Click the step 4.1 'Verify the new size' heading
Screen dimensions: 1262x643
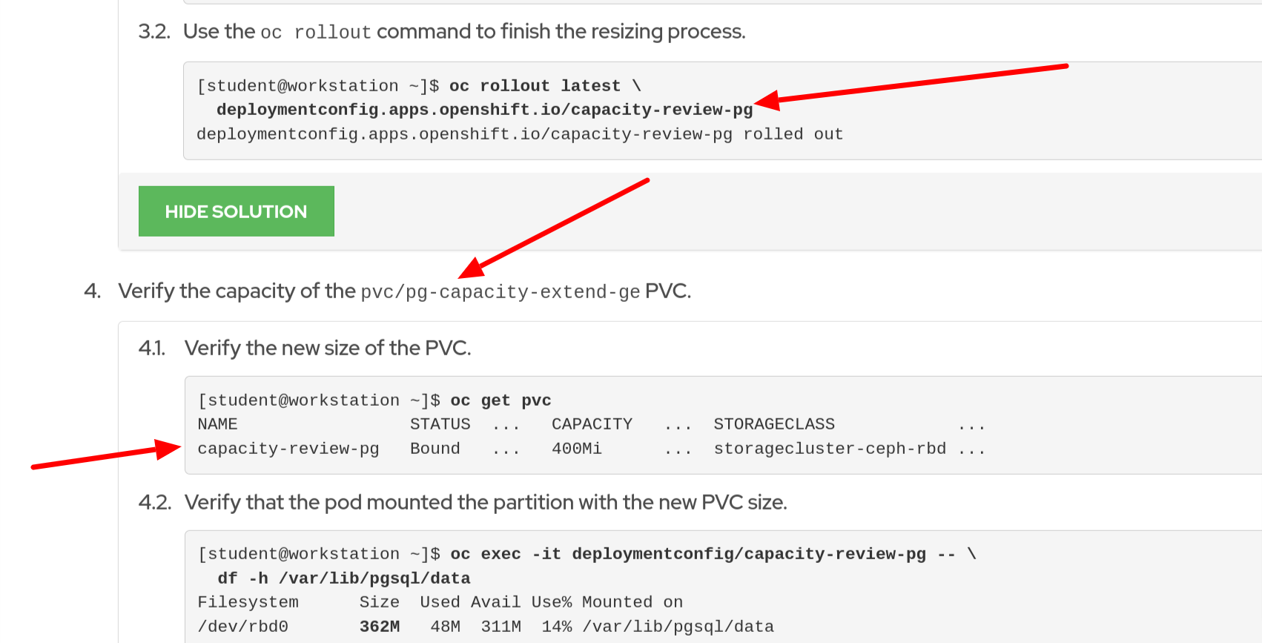(327, 348)
